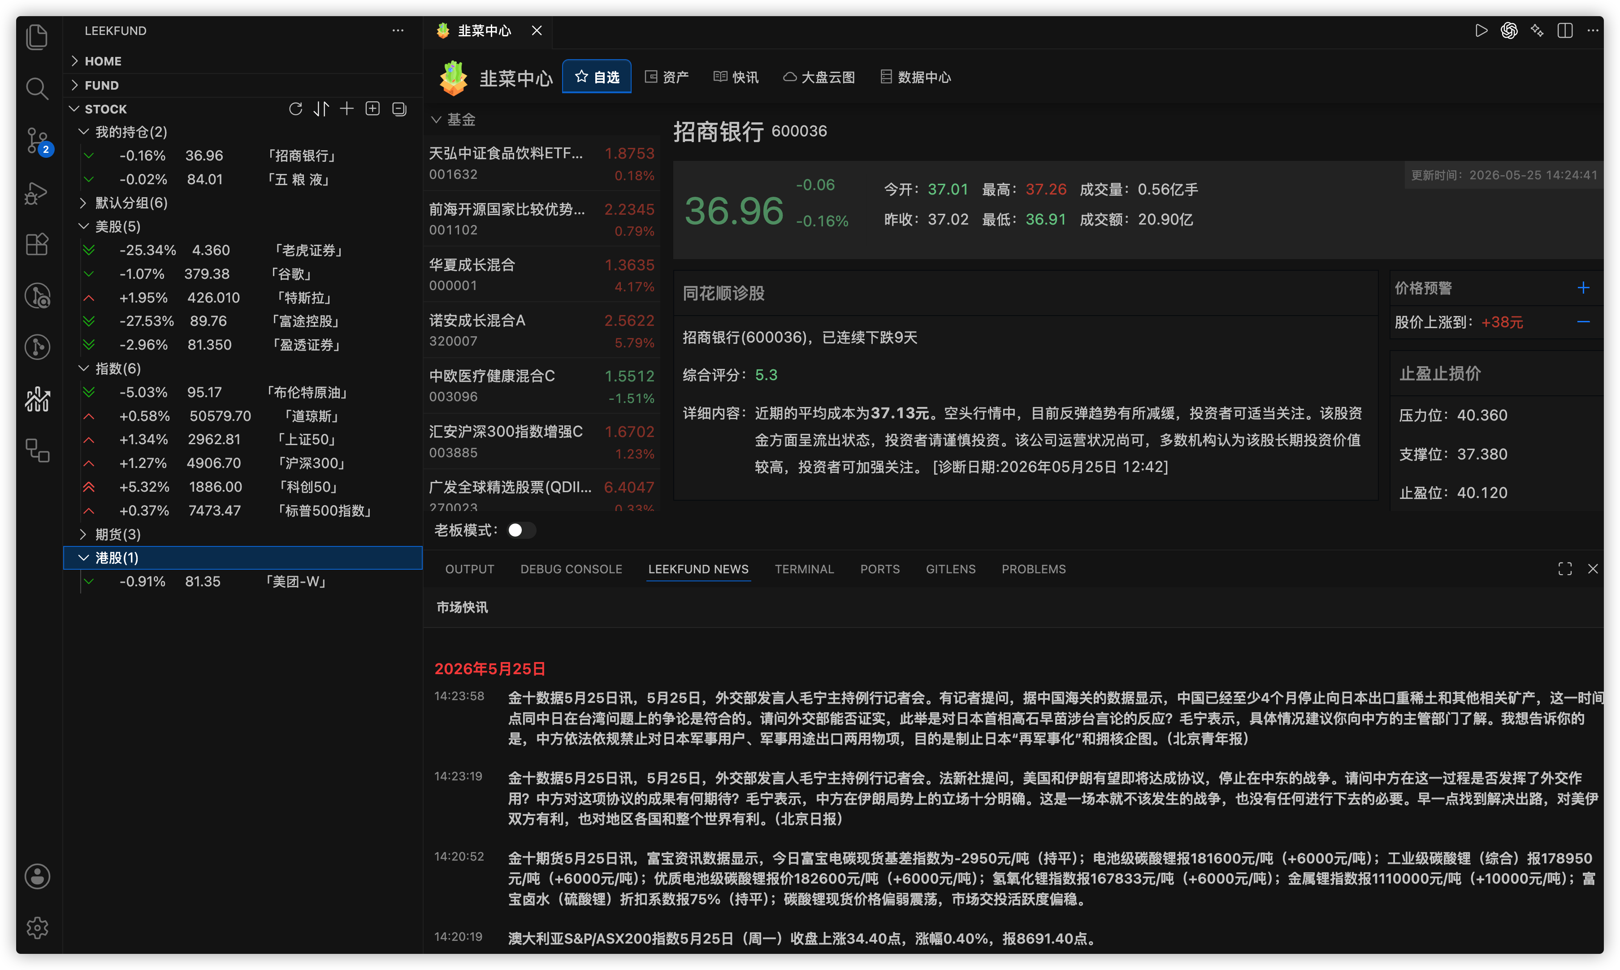1620x970 pixels.
Task: Open the Accounts icon
Action: tap(37, 876)
